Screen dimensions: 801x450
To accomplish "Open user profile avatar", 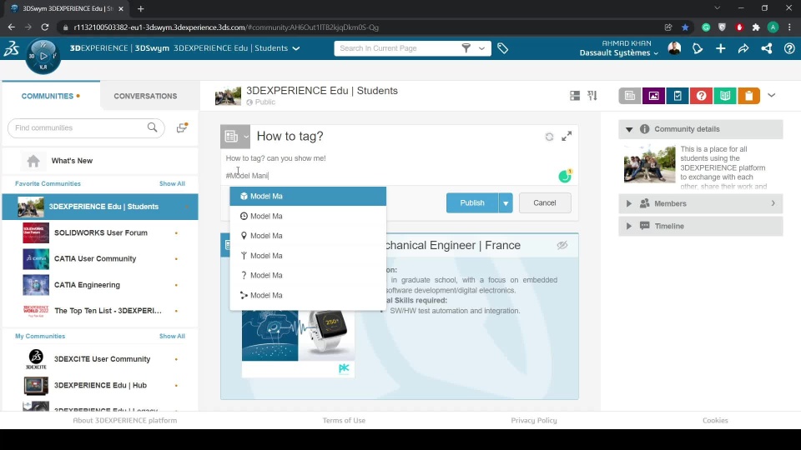I will (x=674, y=48).
